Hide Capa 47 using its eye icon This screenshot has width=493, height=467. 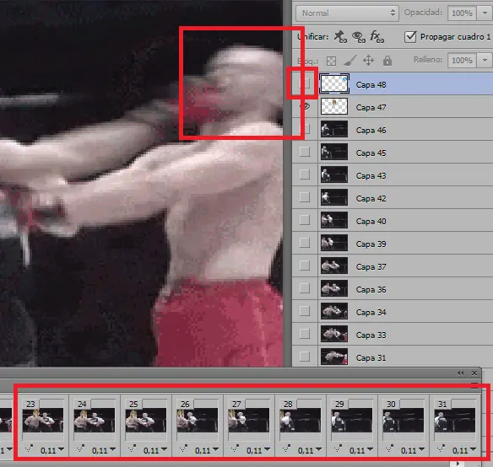point(305,107)
